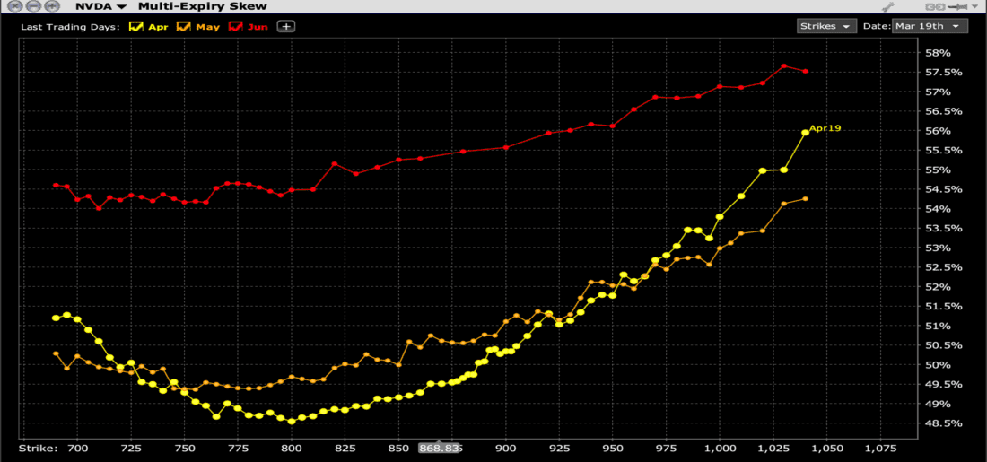Click the 825 strike axis label

point(345,449)
